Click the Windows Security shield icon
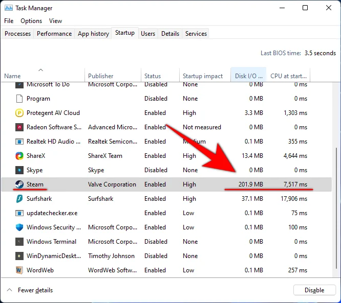 pos(19,227)
